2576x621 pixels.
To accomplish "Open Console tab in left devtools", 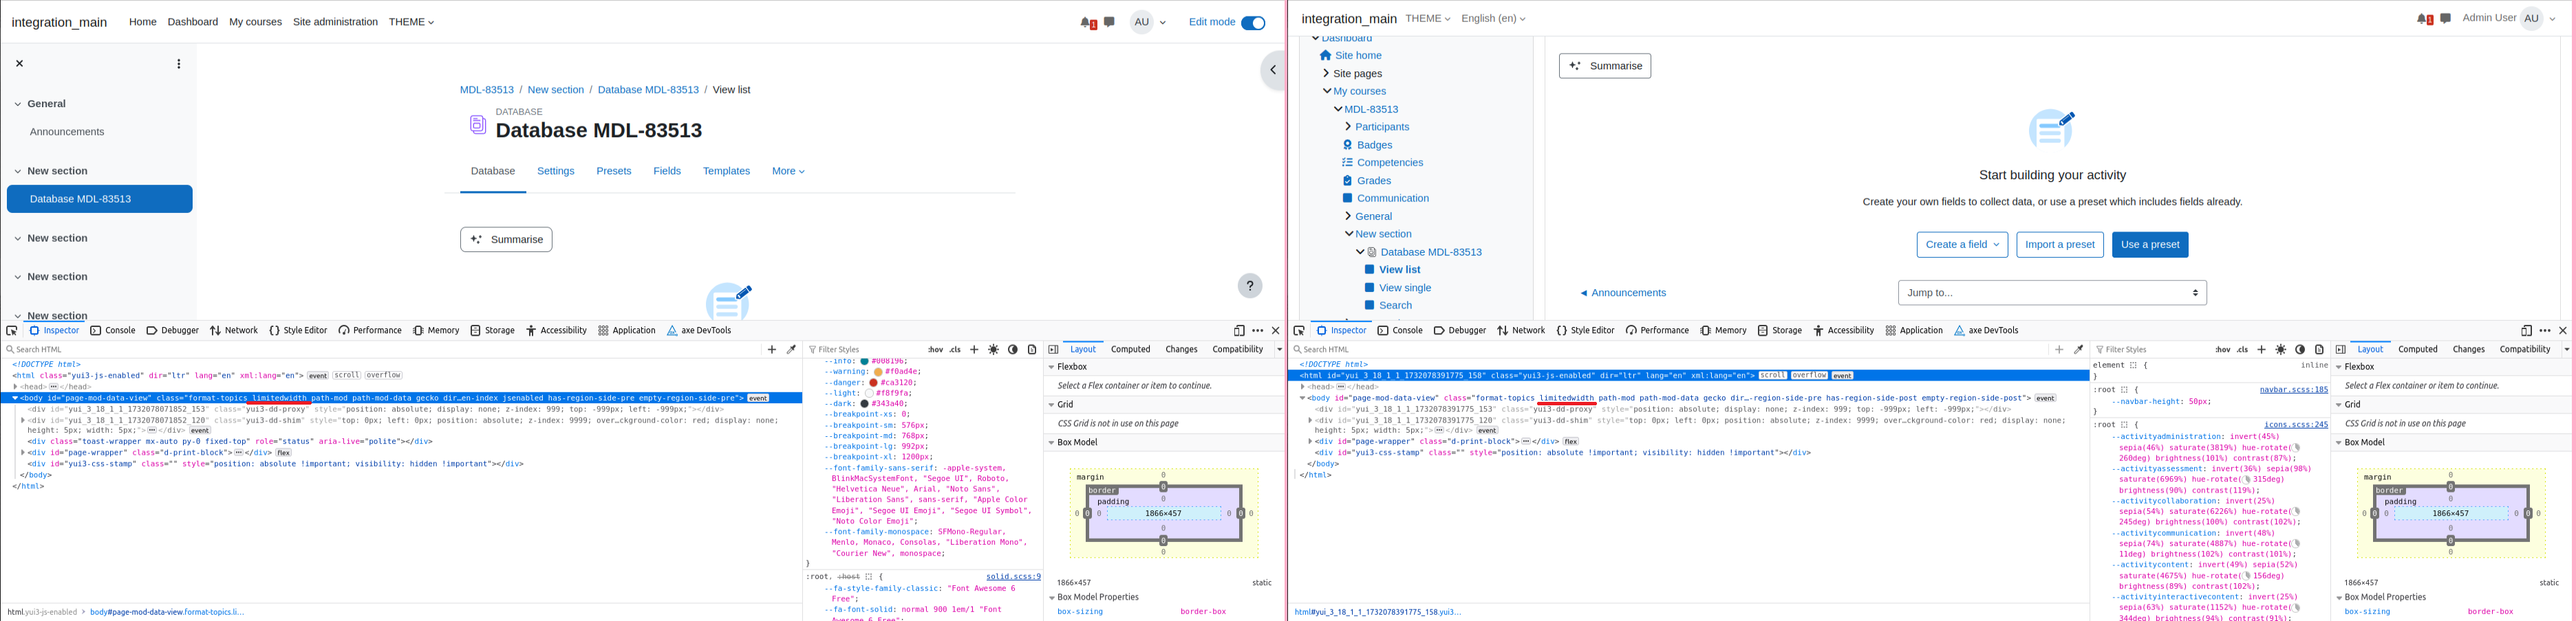I will [x=113, y=330].
